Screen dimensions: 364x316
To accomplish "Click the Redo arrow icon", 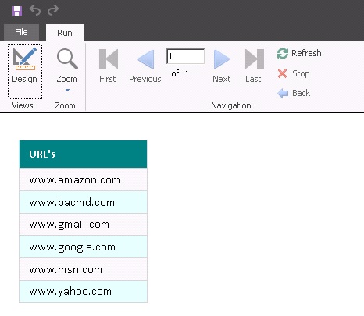I will tap(53, 10).
